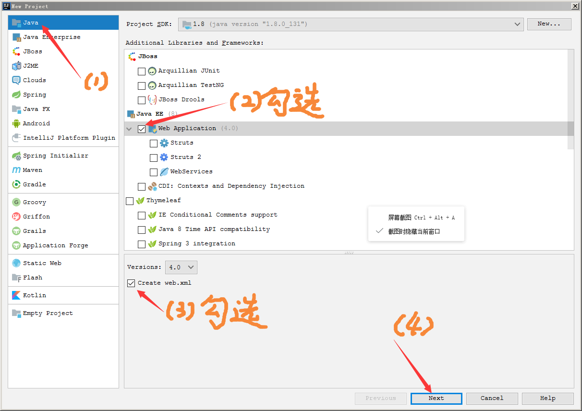The image size is (582, 411).
Task: Click the Struts 2 gear icon
Action: [164, 157]
